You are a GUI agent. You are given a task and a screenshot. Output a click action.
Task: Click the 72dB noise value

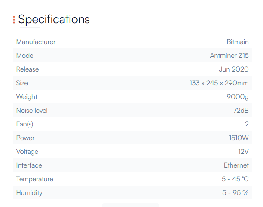(x=241, y=111)
